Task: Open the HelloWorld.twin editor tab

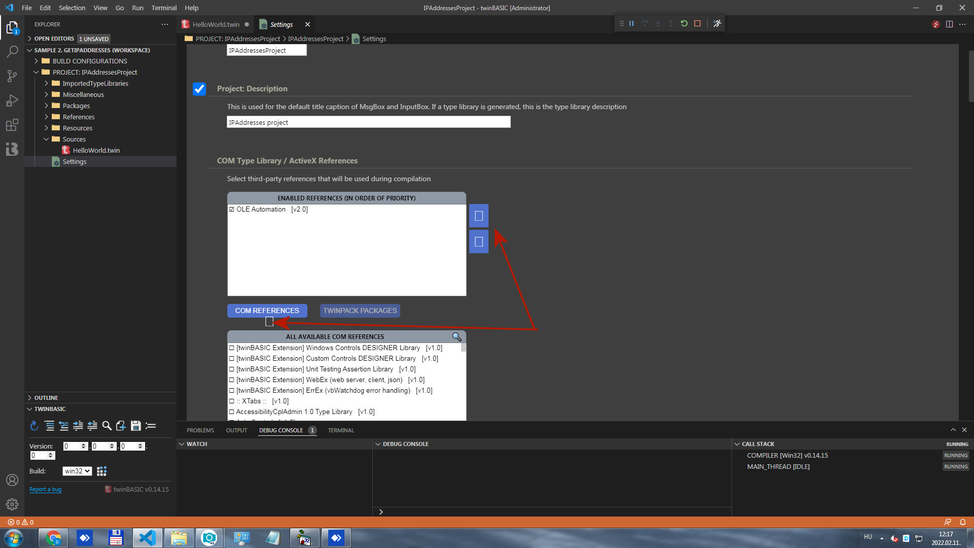Action: [215, 24]
